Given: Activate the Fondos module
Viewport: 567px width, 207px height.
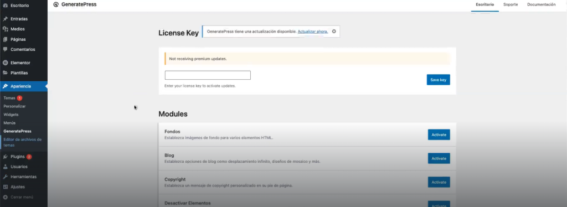Looking at the screenshot, I should click(x=439, y=134).
